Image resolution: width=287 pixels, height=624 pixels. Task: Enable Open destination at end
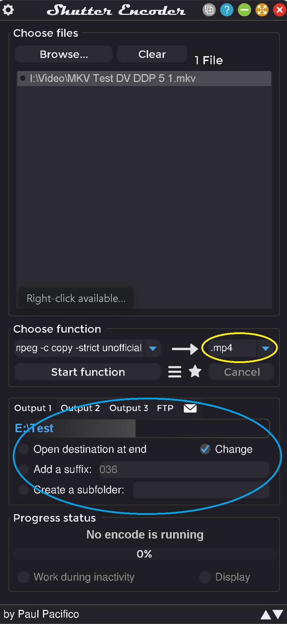24,449
